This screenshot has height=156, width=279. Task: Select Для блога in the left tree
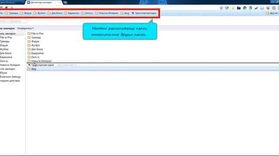coord(6,53)
